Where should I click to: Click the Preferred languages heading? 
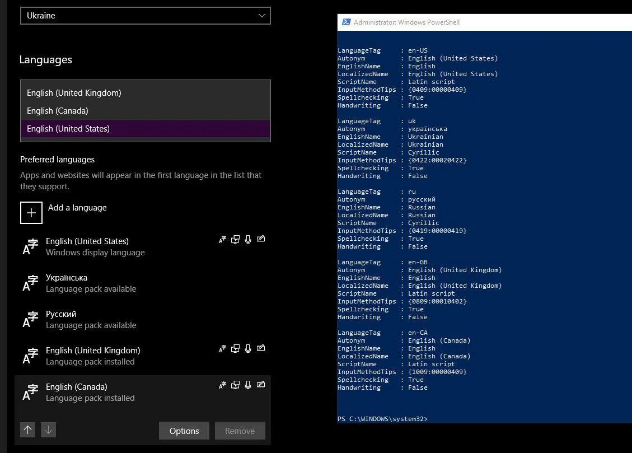click(57, 160)
